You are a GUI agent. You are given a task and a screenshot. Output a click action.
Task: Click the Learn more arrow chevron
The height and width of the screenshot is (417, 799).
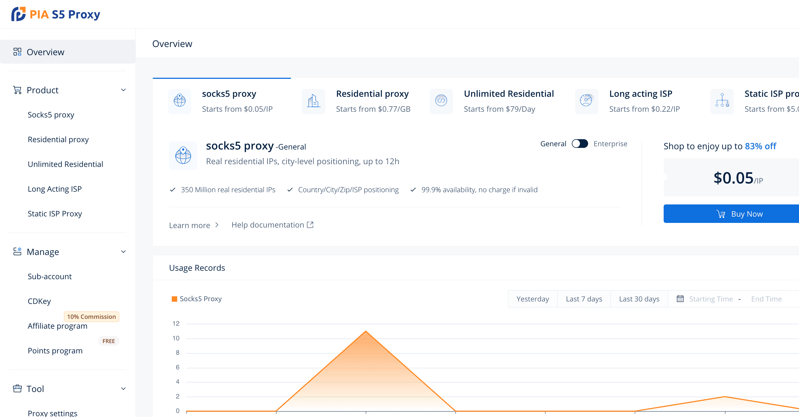click(217, 225)
